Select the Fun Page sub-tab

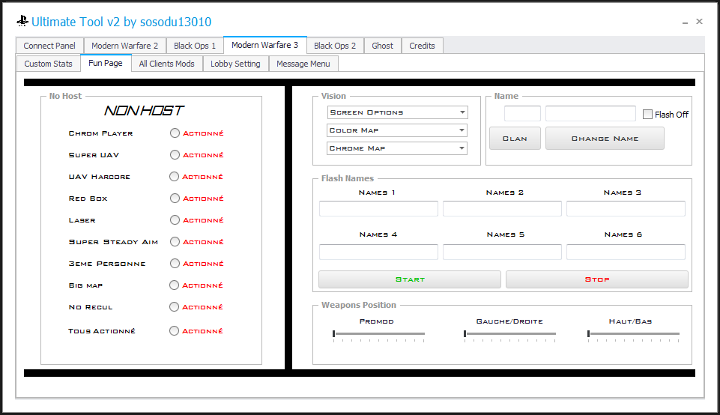(106, 63)
